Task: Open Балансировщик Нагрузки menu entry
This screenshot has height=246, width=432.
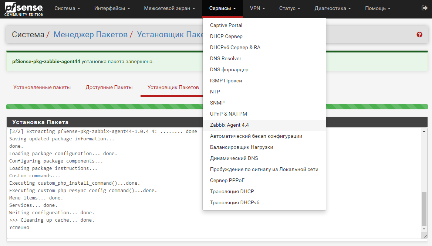Action: (264, 147)
